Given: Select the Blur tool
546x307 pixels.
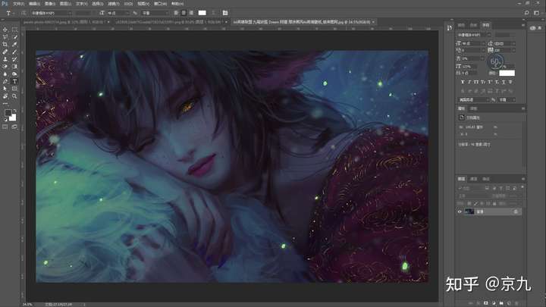Looking at the screenshot, I should 5,74.
